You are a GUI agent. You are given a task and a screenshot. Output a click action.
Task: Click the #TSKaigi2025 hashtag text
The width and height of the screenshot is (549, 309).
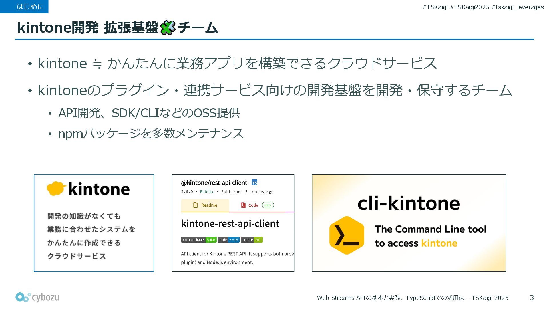click(470, 7)
